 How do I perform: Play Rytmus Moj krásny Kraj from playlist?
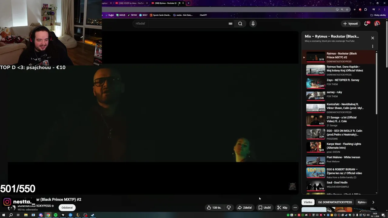339,71
